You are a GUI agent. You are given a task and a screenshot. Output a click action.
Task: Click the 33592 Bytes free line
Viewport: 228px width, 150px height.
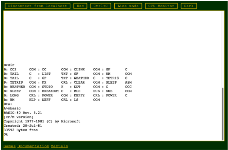21,130
